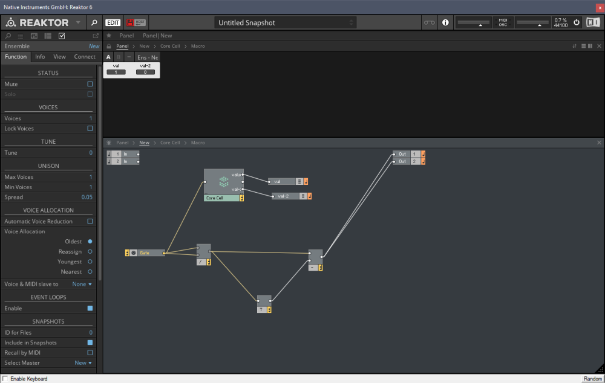Open sidepane properties checkmark icon
Image resolution: width=605 pixels, height=383 pixels.
coord(62,36)
